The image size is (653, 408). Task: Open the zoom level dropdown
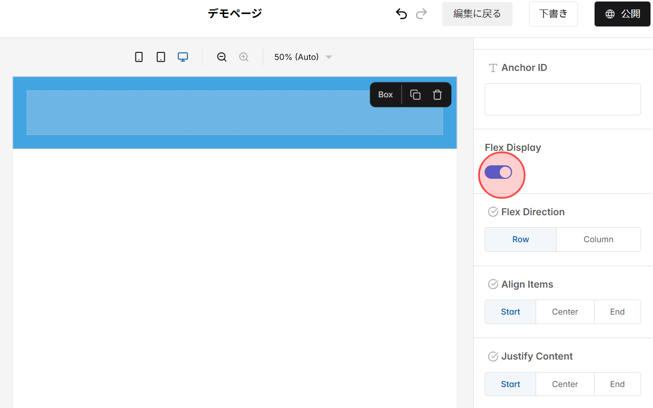302,56
